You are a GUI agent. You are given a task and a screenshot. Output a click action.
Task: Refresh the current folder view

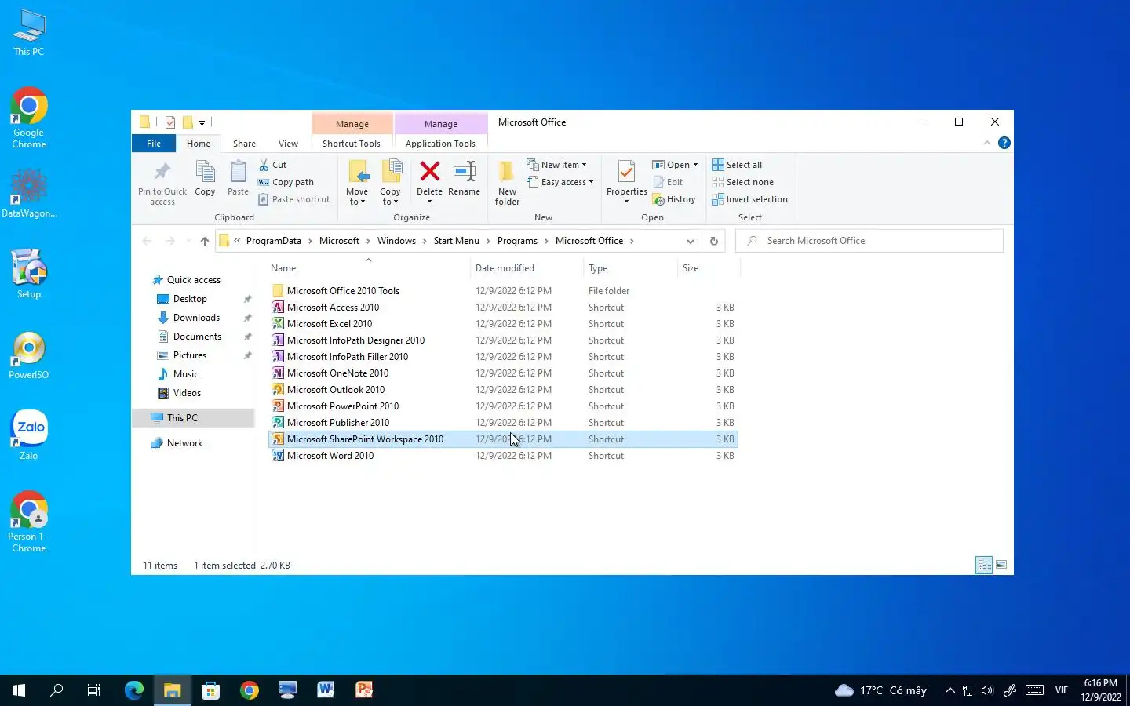[x=713, y=241]
